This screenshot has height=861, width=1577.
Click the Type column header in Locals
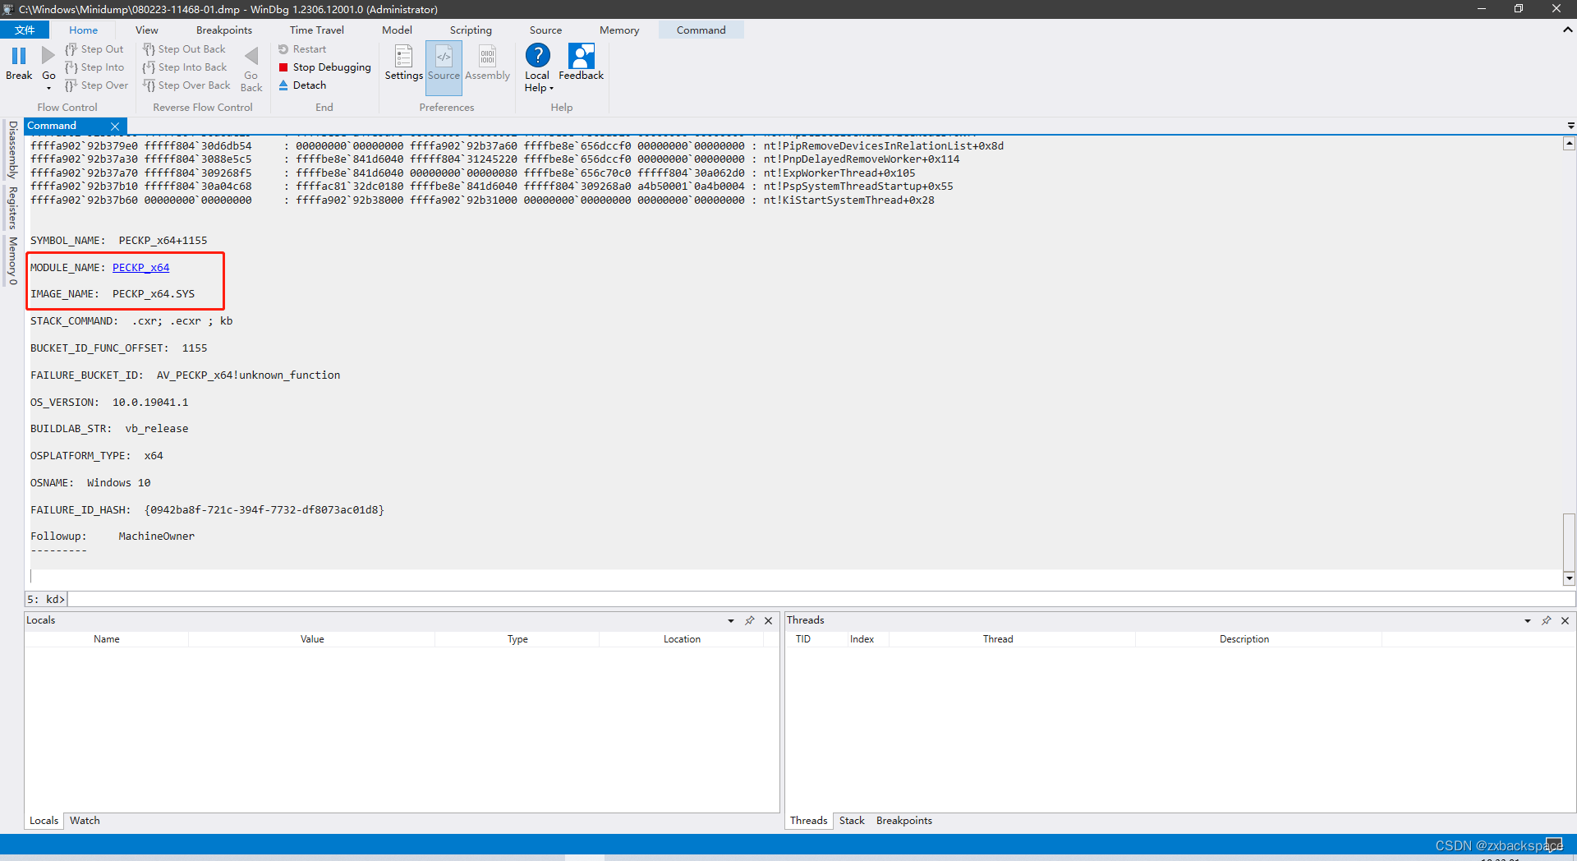[517, 639]
